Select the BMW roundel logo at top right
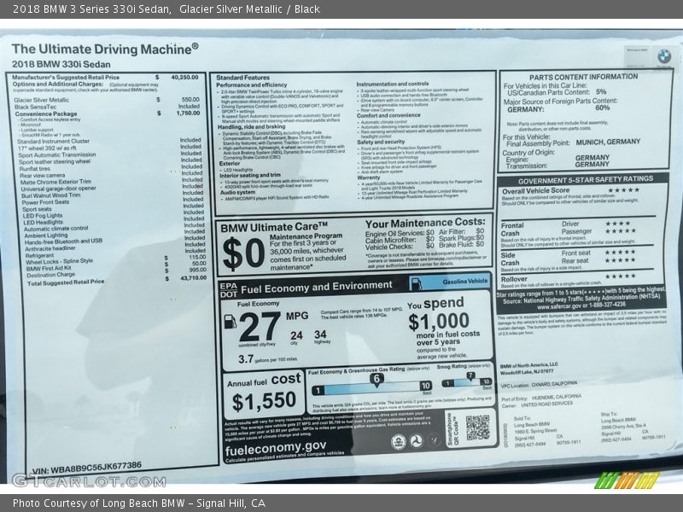This screenshot has width=683, height=512. pos(663,55)
